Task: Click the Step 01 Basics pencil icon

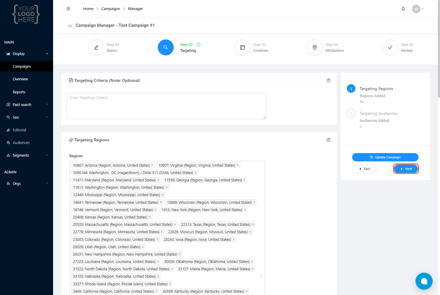Action: (96, 47)
